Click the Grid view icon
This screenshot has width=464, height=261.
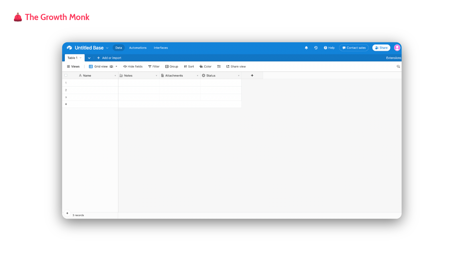91,67
